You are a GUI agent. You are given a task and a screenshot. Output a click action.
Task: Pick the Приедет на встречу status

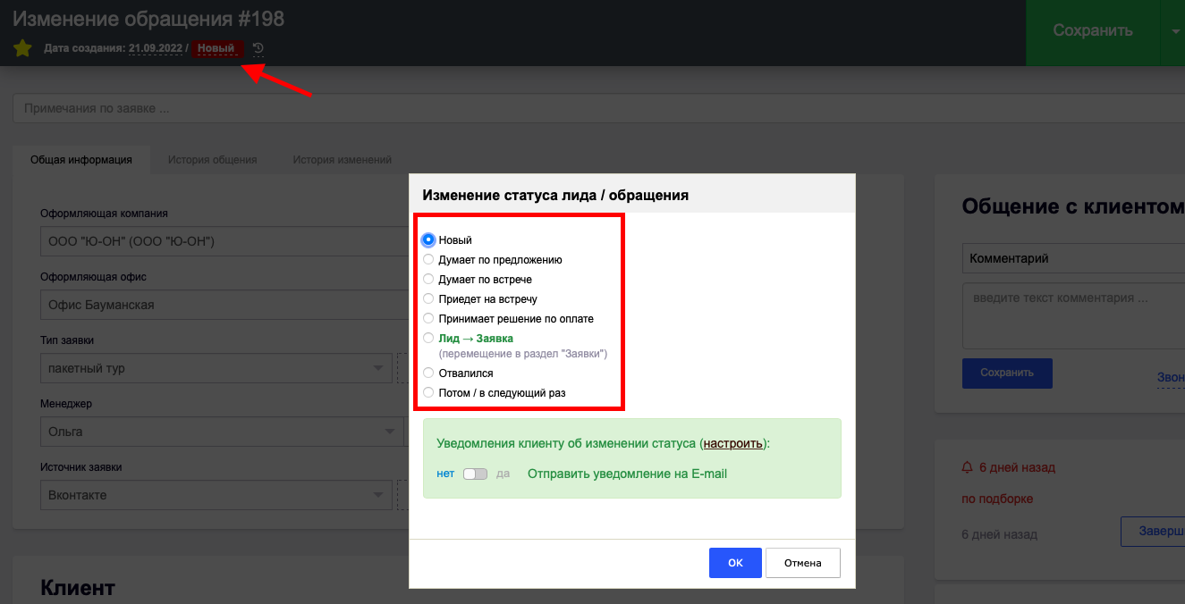pos(428,298)
